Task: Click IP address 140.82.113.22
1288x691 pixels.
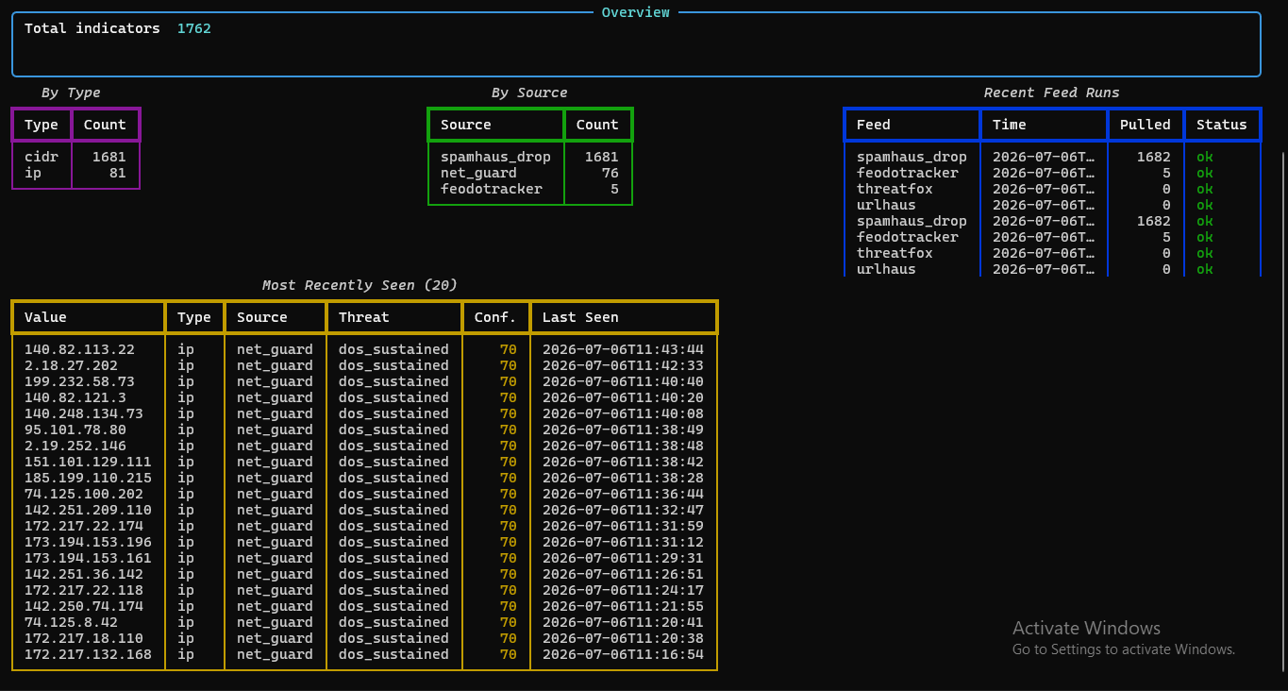Action: (79, 349)
